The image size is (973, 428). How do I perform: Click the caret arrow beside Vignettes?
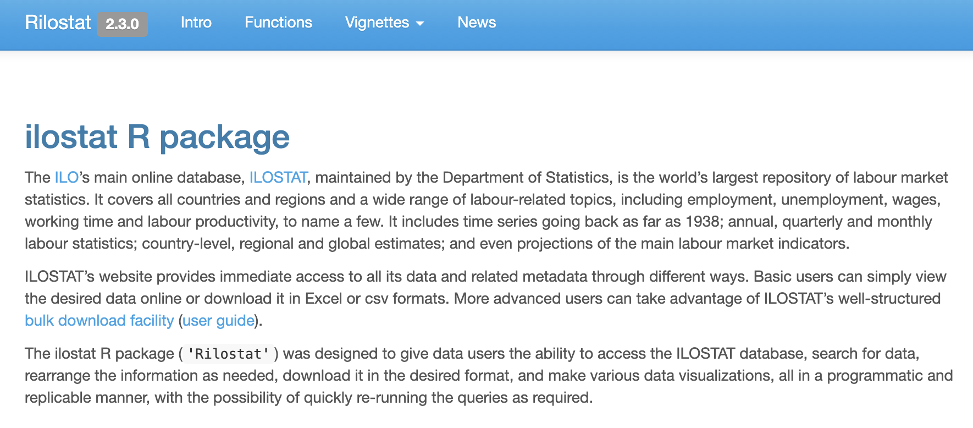[420, 24]
